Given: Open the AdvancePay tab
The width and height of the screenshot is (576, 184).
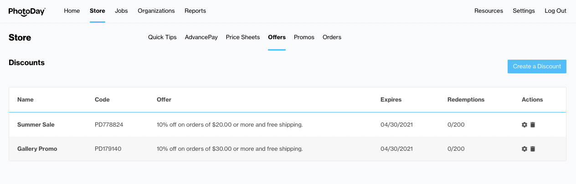Looking at the screenshot, I should point(201,37).
